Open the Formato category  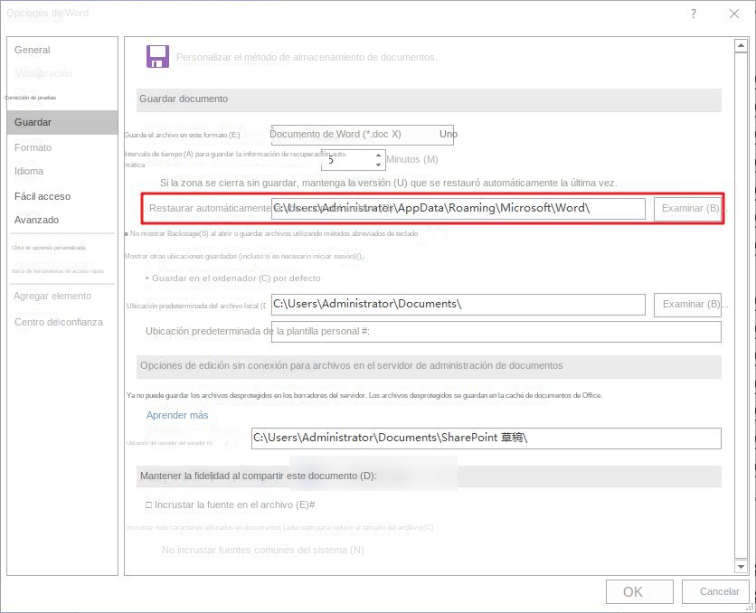33,147
